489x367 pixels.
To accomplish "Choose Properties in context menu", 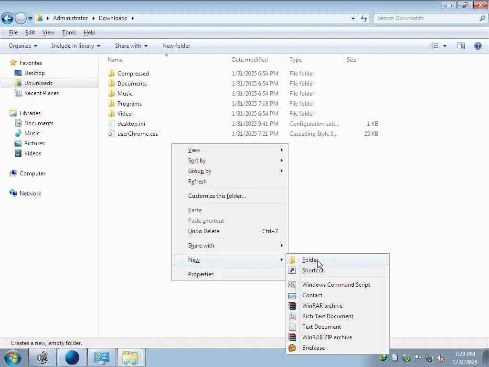I will [230, 274].
